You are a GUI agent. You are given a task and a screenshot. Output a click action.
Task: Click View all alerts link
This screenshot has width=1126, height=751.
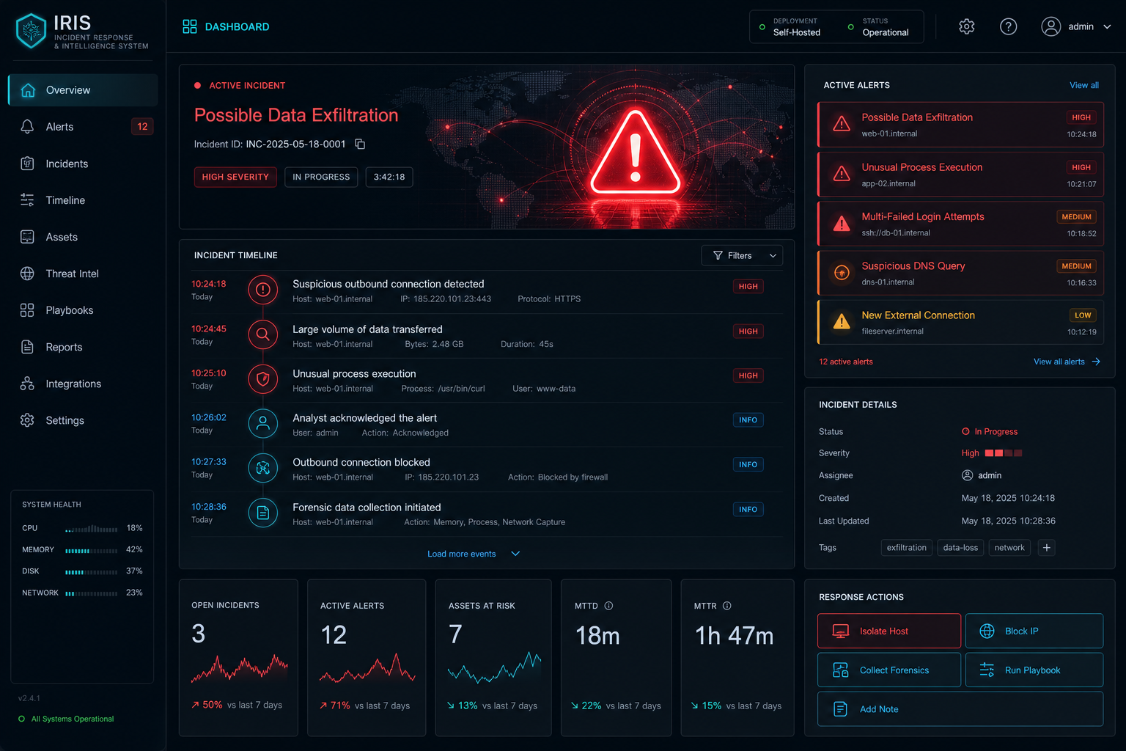pos(1059,362)
